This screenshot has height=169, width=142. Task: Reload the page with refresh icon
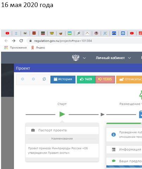click(x=21, y=41)
